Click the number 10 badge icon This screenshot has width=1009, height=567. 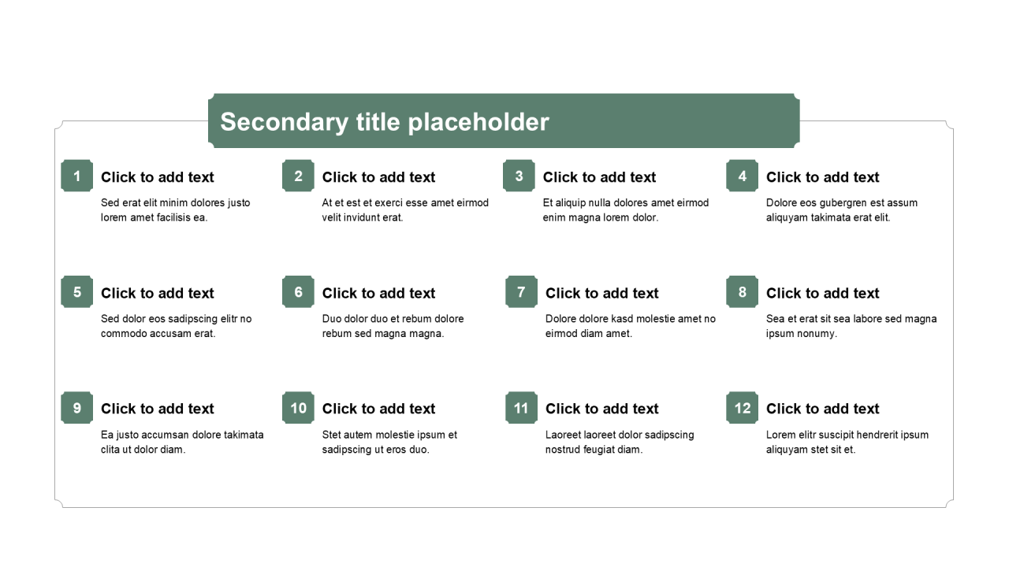(x=298, y=407)
